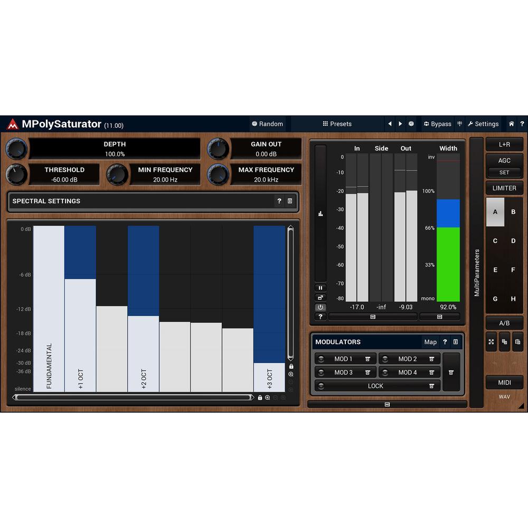This screenshot has width=528, height=528.
Task: Toggle the Bypass button
Action: pyautogui.click(x=437, y=124)
